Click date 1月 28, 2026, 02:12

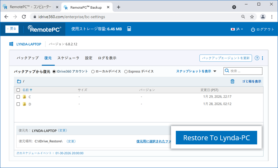coord(217,104)
